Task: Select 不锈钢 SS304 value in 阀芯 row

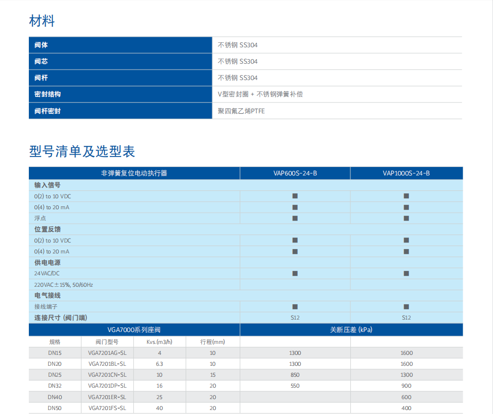Action: pos(238,61)
